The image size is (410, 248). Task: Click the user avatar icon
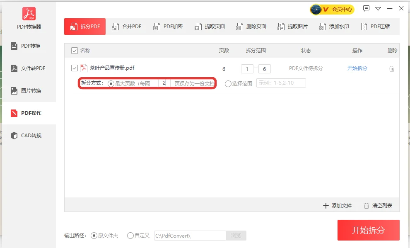[x=316, y=10]
